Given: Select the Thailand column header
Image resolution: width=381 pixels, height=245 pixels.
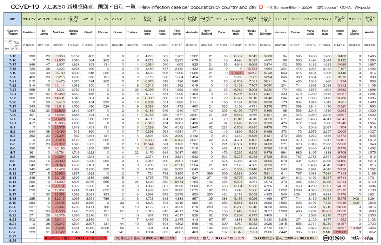Looking at the screenshot, I should 132,32.
